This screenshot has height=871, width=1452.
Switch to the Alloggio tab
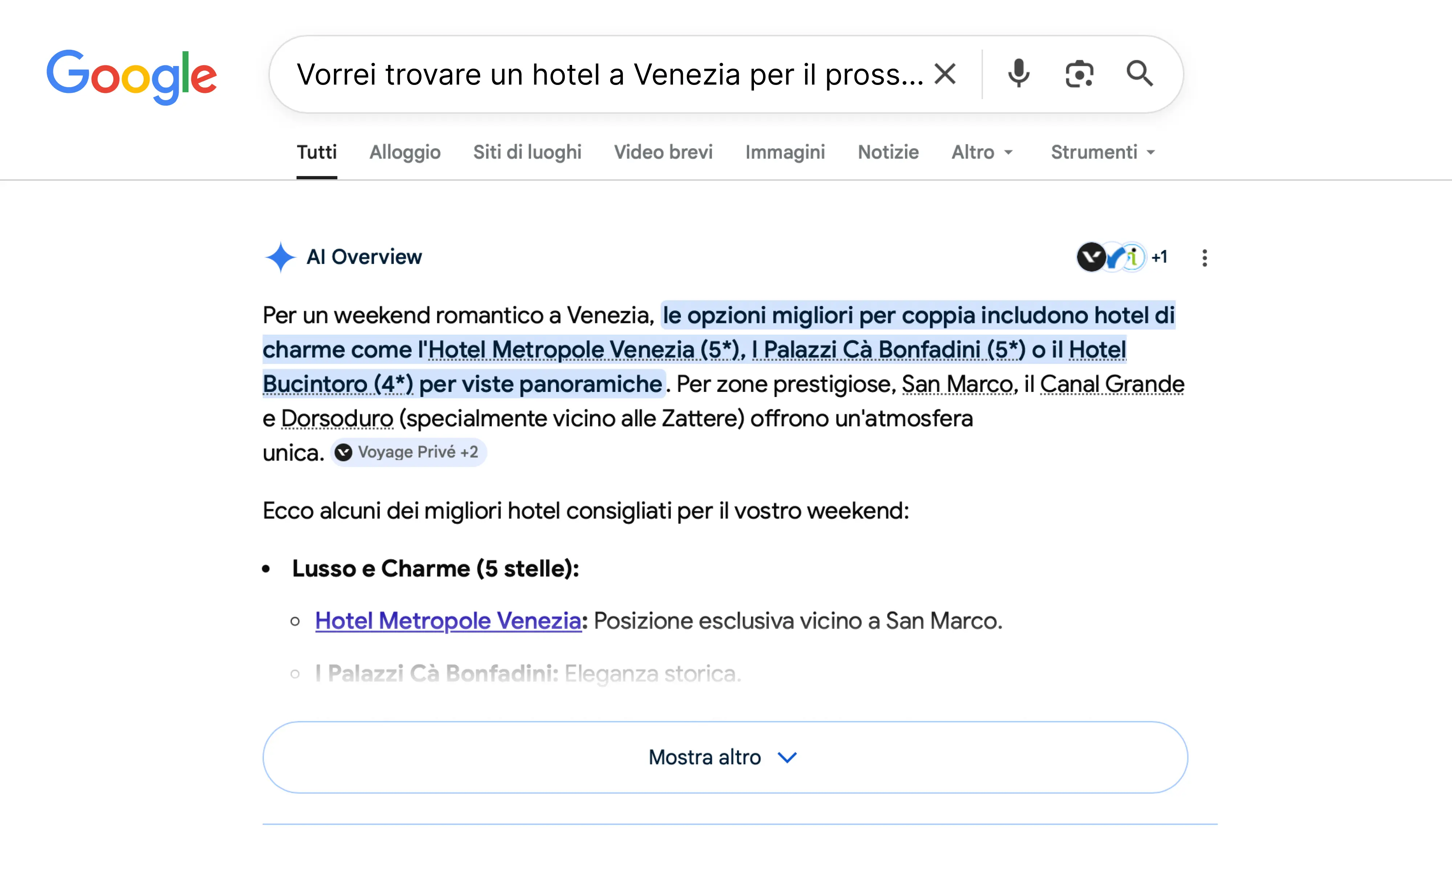click(404, 152)
